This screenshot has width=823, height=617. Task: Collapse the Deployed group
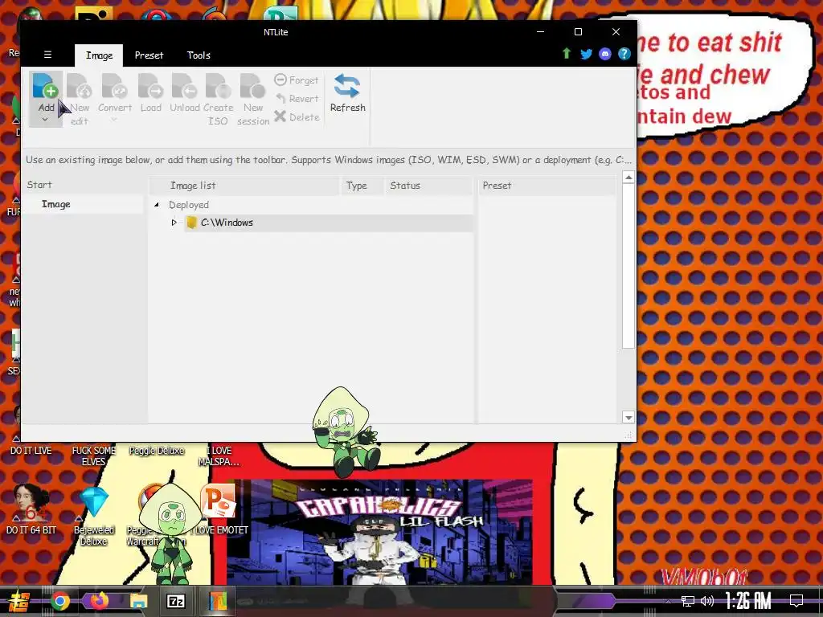157,205
